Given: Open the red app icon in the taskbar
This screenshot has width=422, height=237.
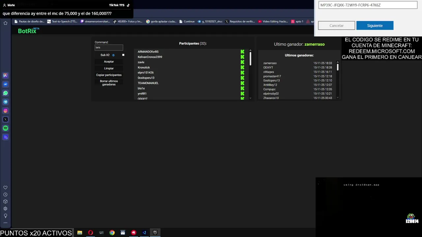Looking at the screenshot, I should [134, 233].
